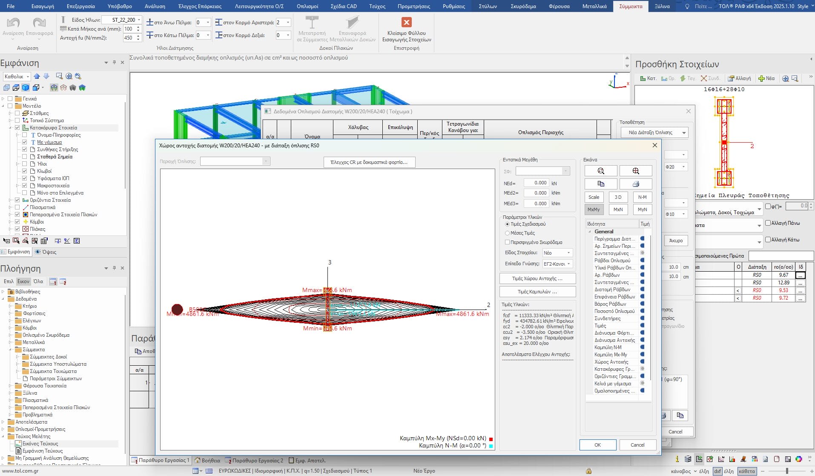
Task: Click the green plus Νέα icon
Action: coord(766,78)
